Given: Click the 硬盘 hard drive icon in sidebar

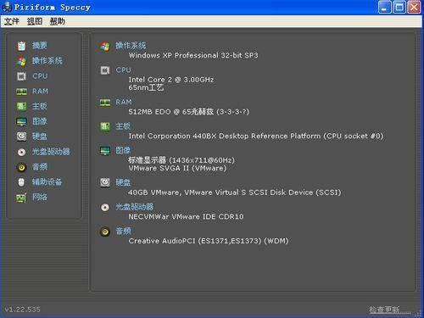Looking at the screenshot, I should (x=21, y=137).
